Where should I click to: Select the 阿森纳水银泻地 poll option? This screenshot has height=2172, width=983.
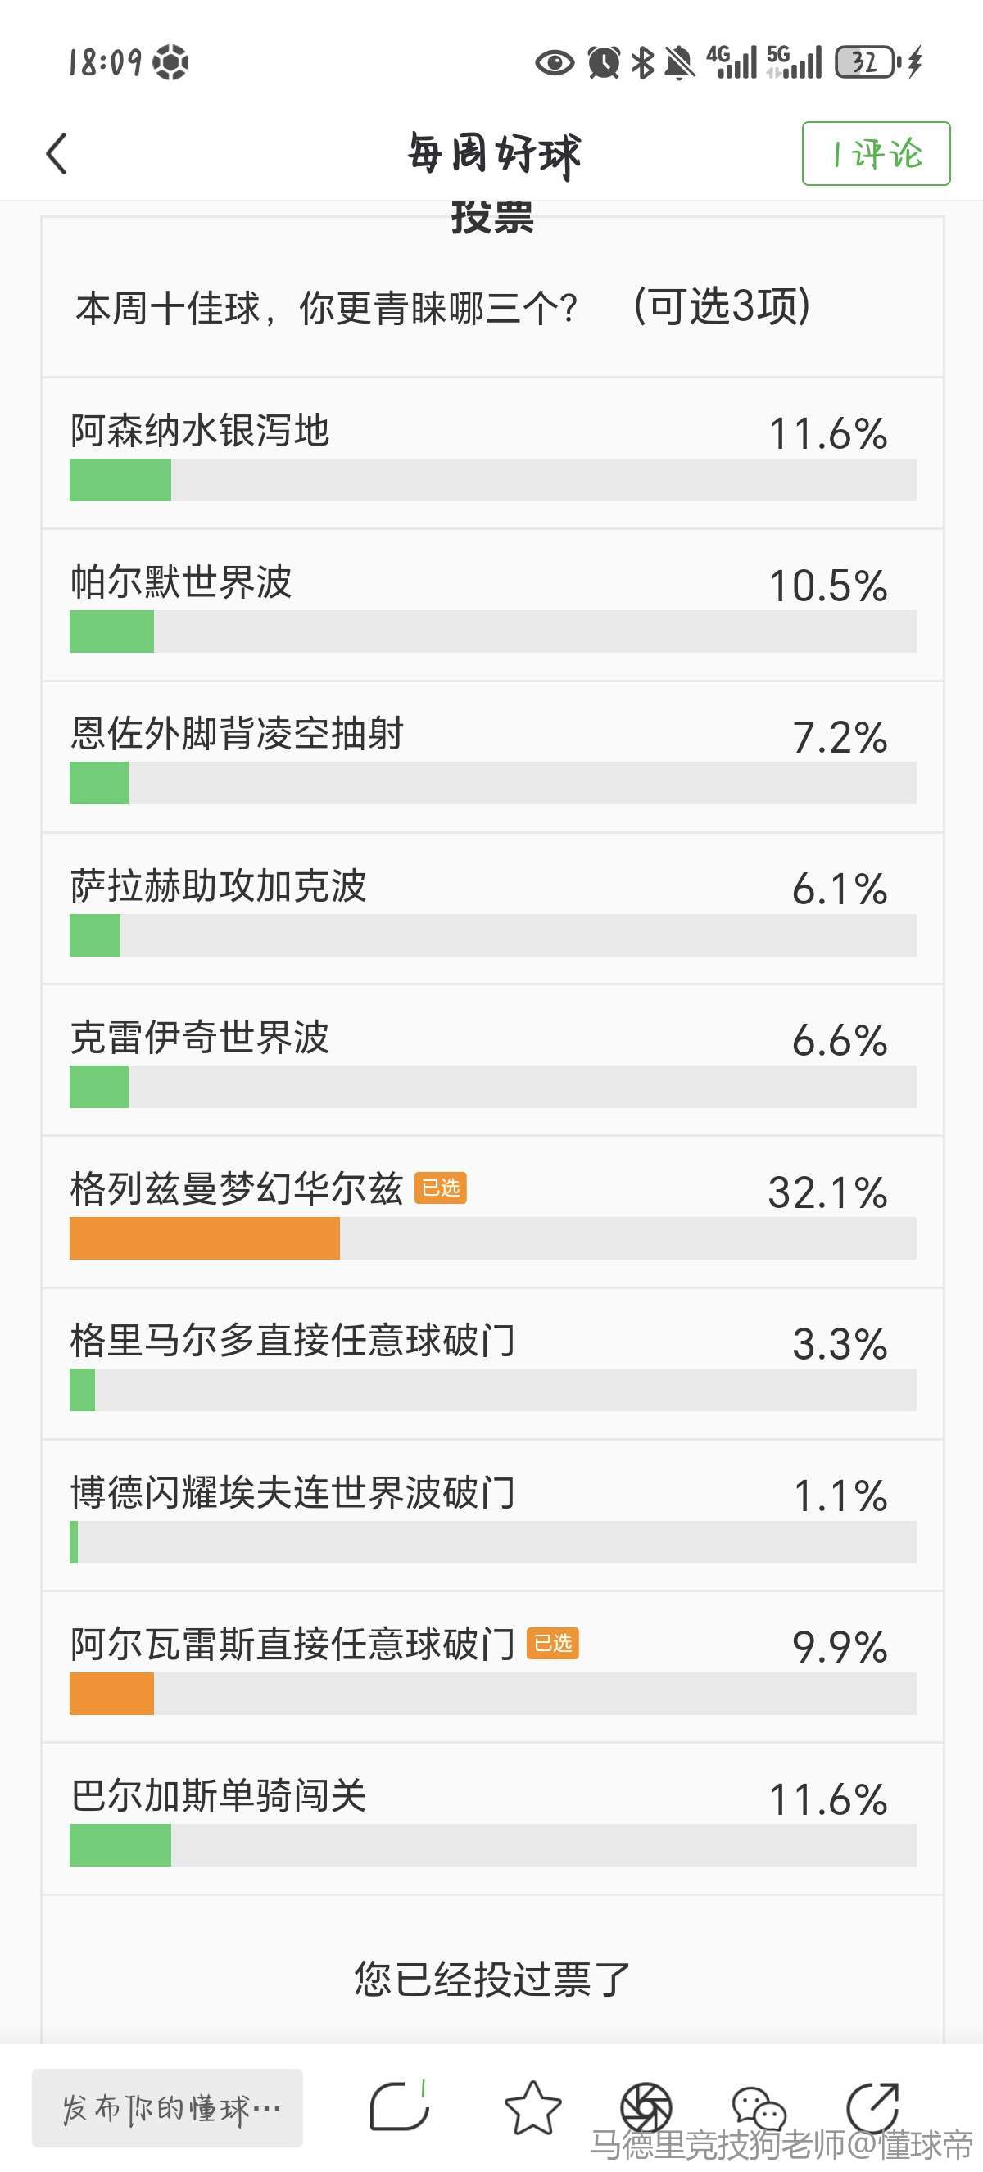click(x=492, y=454)
